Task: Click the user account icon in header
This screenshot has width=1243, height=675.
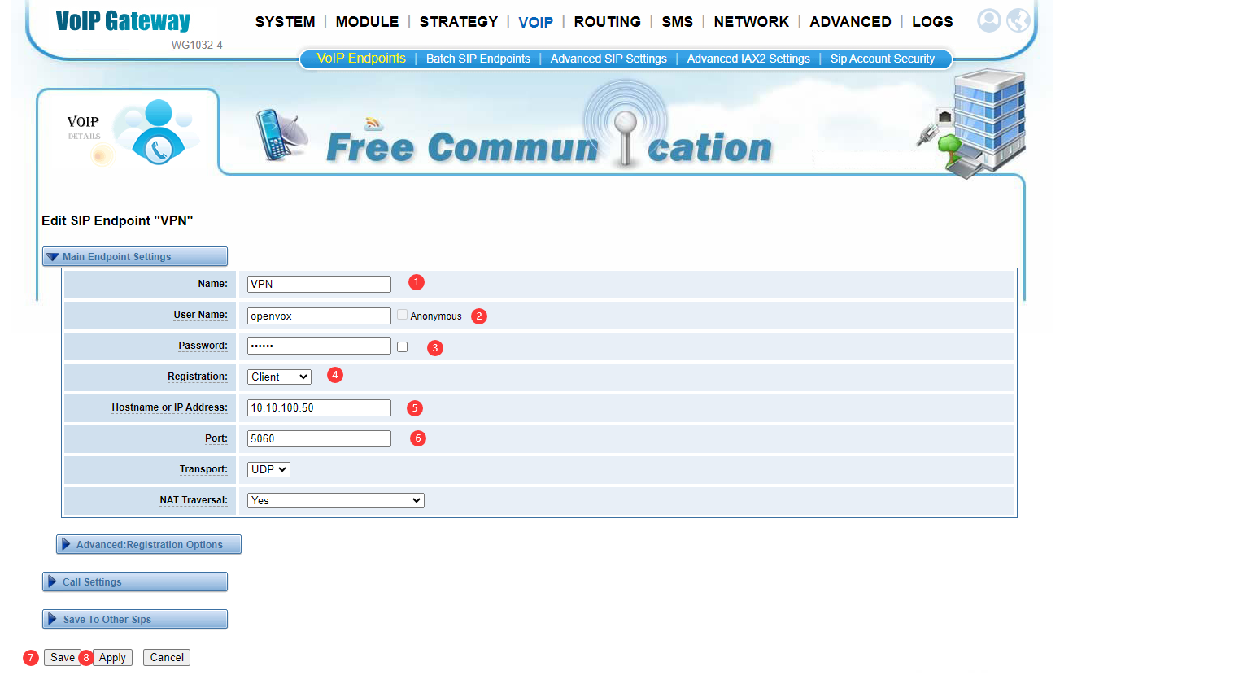Action: [x=988, y=20]
